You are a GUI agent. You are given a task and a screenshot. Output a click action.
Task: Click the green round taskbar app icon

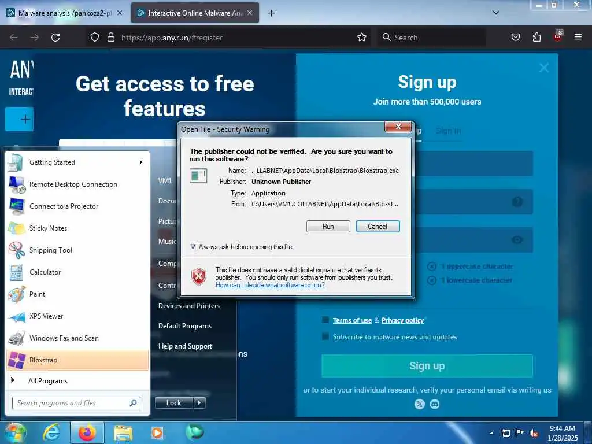tap(194, 432)
